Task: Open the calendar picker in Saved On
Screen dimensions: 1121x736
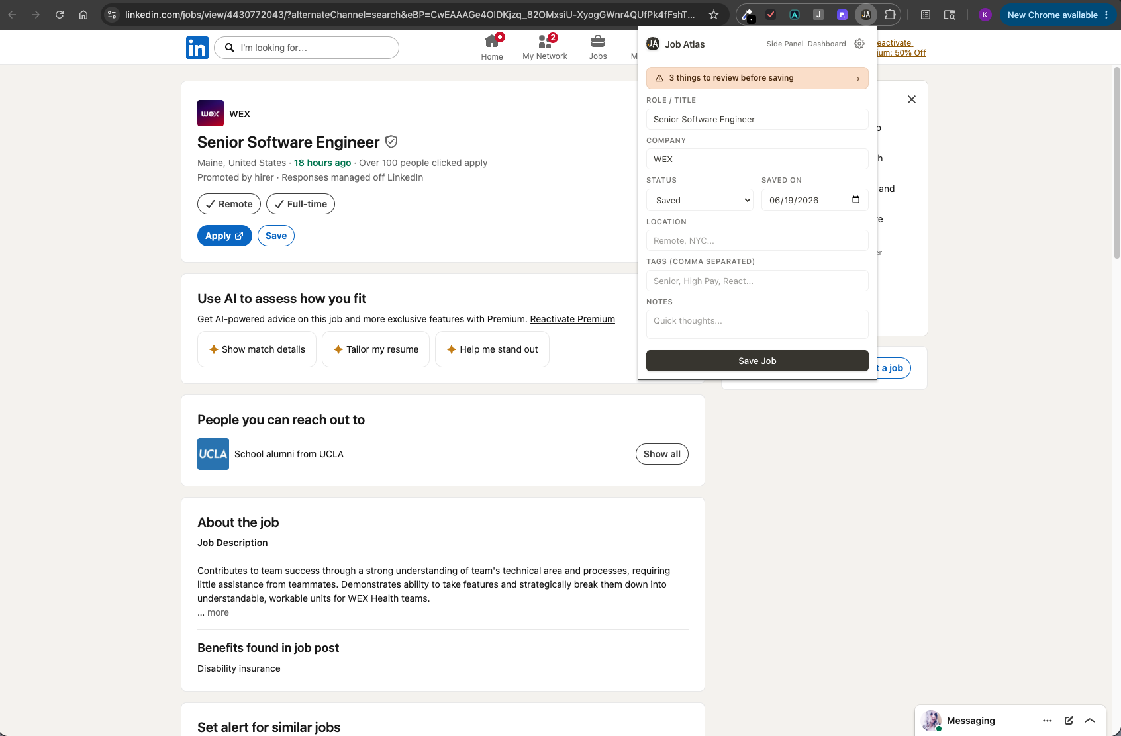Action: coord(855,200)
